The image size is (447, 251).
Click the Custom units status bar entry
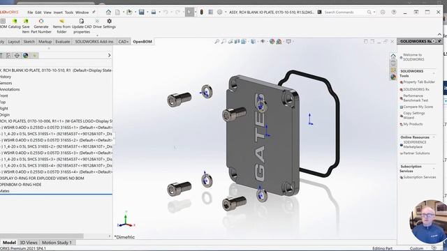tap(416, 248)
